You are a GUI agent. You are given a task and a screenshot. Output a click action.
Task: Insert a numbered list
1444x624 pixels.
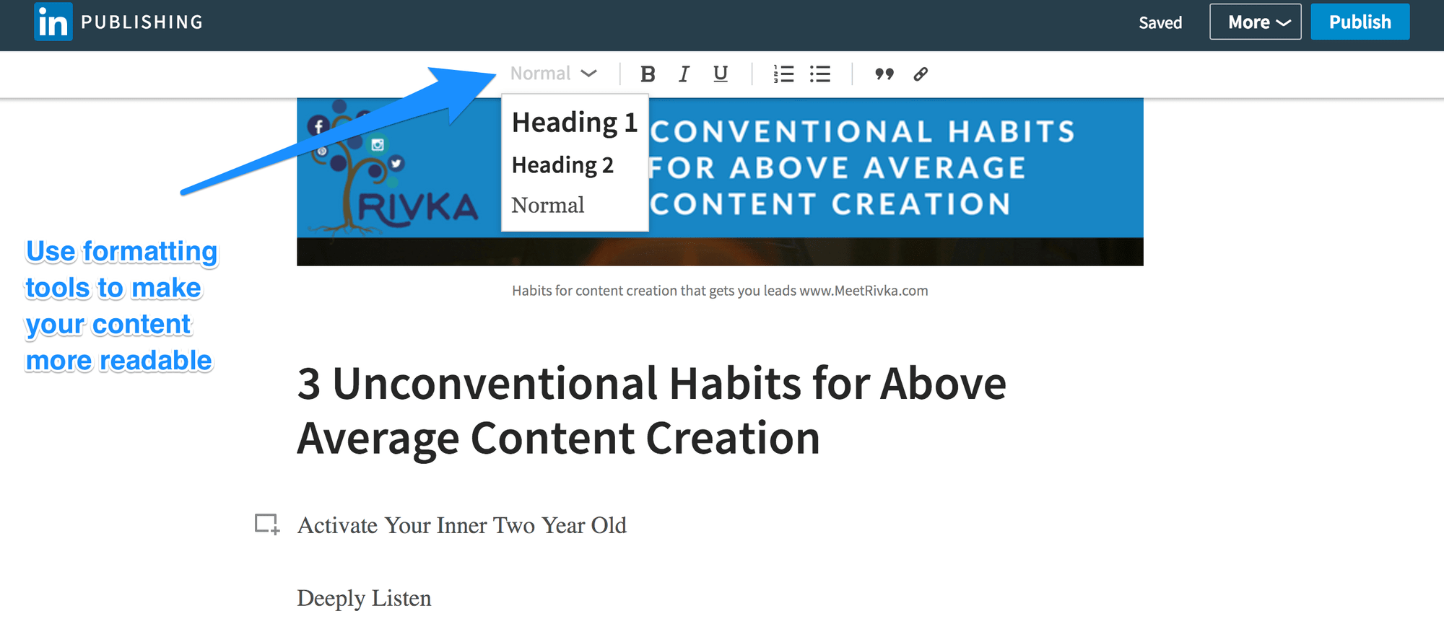[x=783, y=74]
